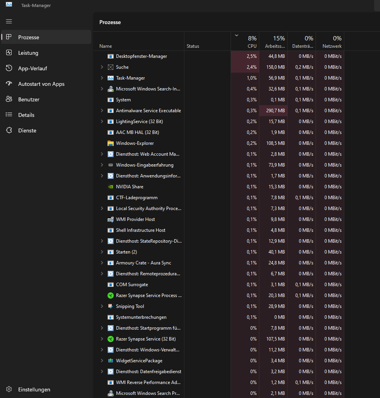This screenshot has height=398, width=380.
Task: Click the Microsoft Windows Search Protocol icon
Action: pos(111,393)
